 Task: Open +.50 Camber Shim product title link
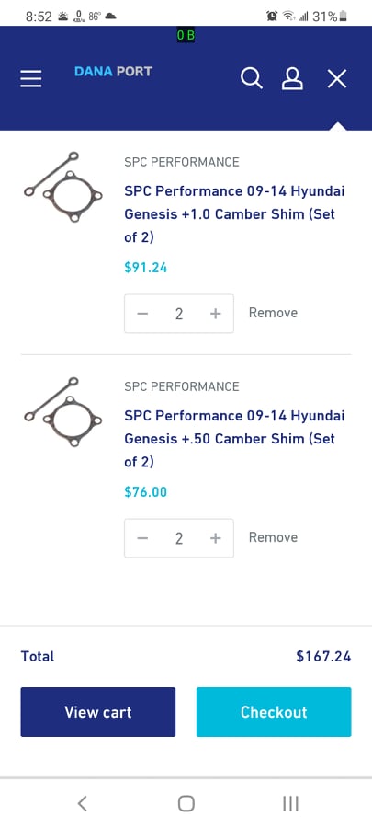click(234, 438)
